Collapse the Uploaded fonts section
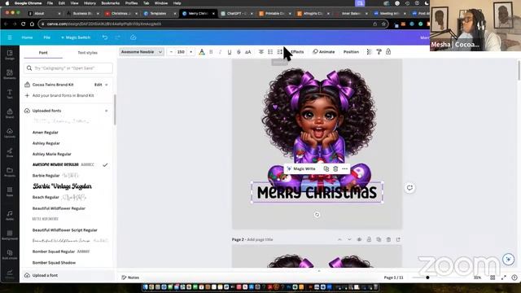Viewport: 521px width, 293px height. tap(107, 111)
